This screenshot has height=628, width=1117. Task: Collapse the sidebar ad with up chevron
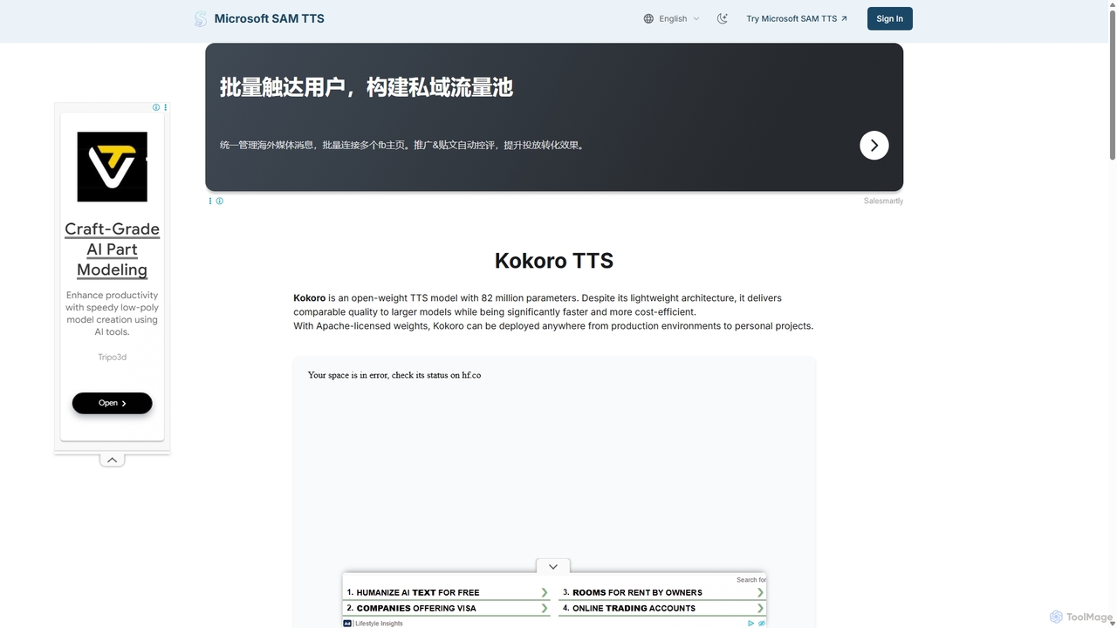tap(112, 460)
